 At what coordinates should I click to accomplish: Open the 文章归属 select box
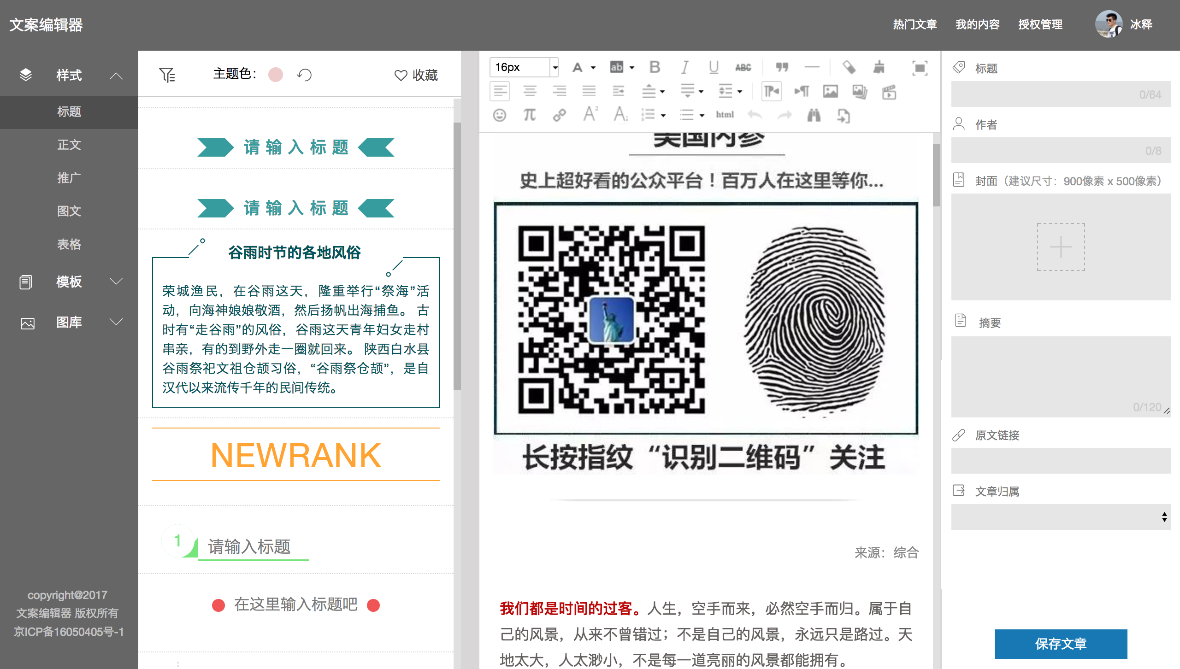[x=1060, y=517]
